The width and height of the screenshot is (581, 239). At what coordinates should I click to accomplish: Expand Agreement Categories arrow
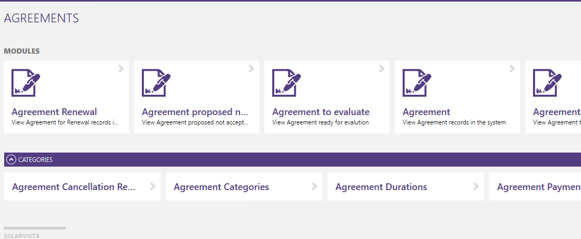[314, 186]
